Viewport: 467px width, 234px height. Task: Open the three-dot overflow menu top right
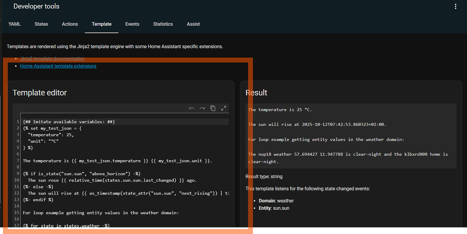tap(455, 6)
